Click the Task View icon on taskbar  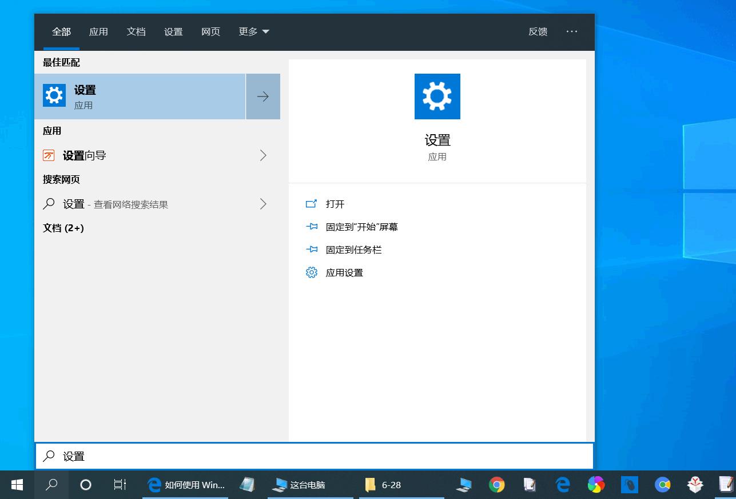point(119,485)
